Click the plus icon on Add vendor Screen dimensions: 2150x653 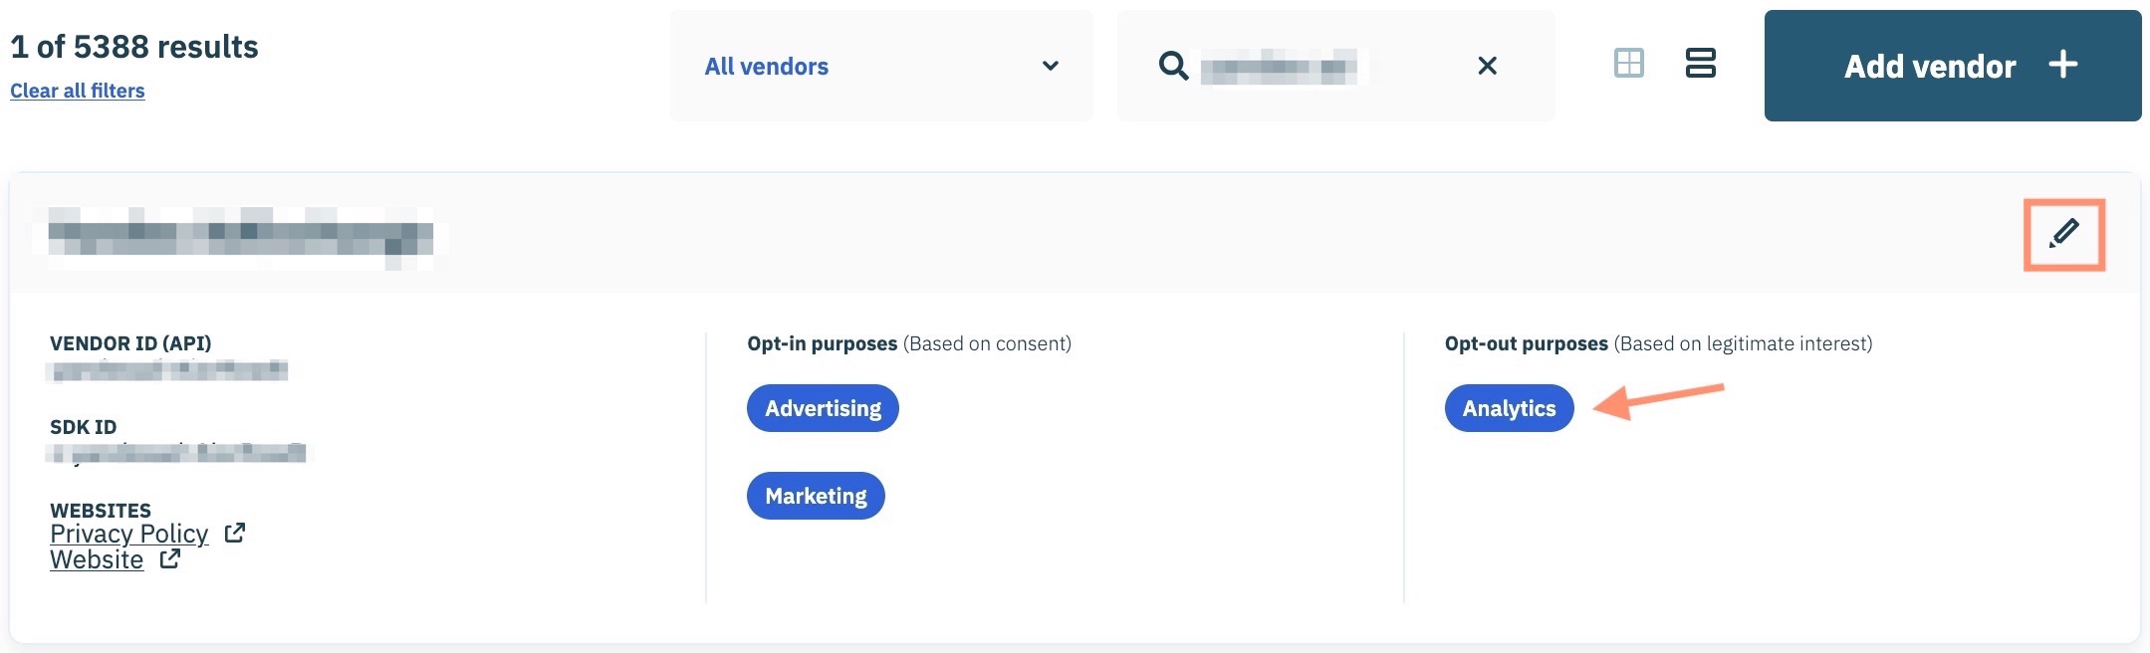(x=2063, y=65)
